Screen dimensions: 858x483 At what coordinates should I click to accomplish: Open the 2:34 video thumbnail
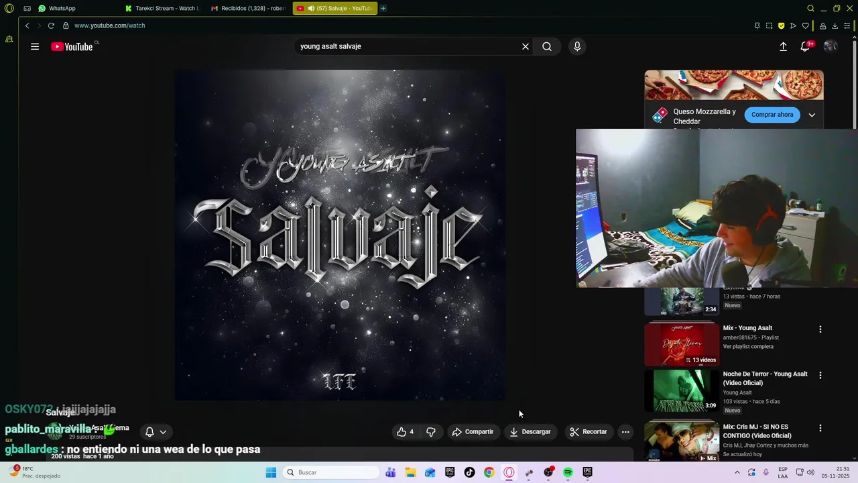click(x=682, y=301)
